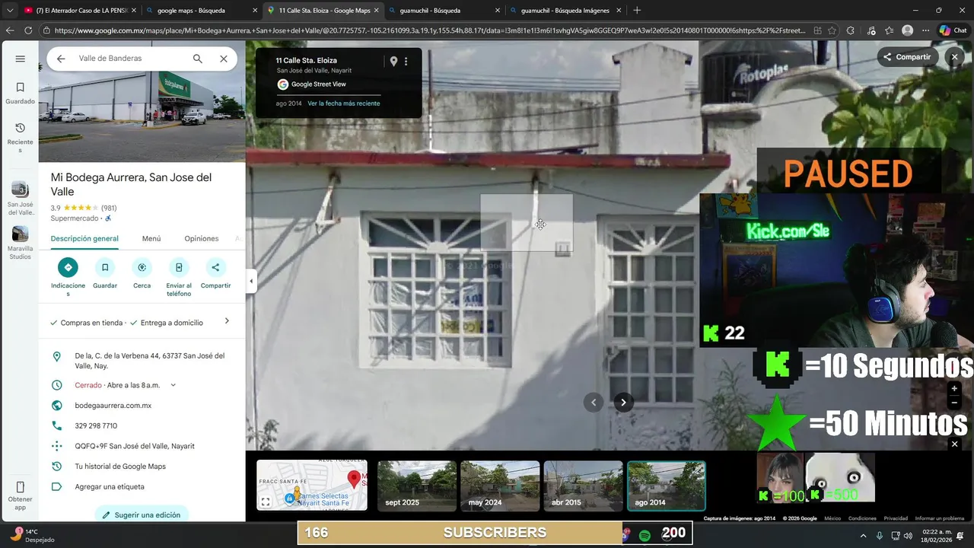Expand the minimap fullscreen icon
This screenshot has width=974, height=548.
click(266, 502)
